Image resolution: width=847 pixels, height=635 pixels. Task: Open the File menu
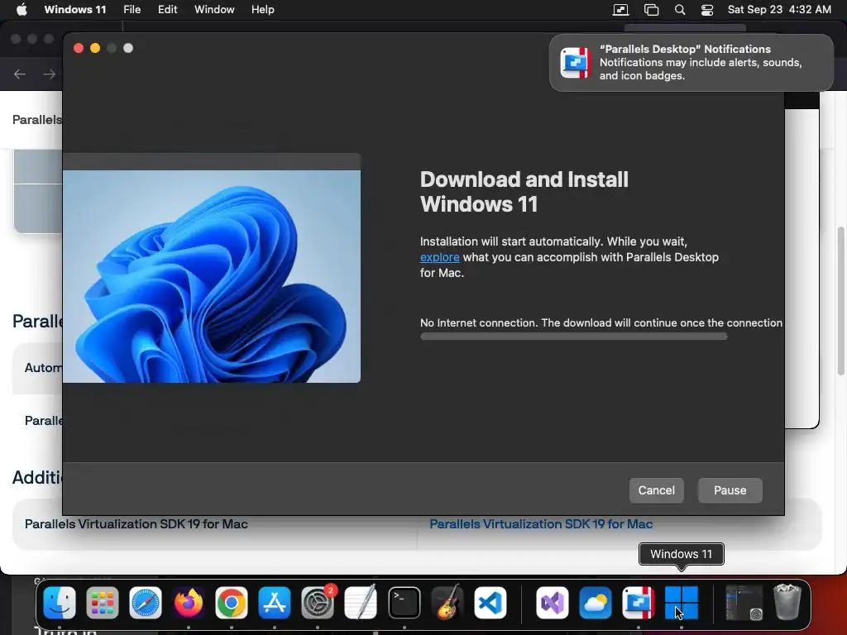pos(132,9)
